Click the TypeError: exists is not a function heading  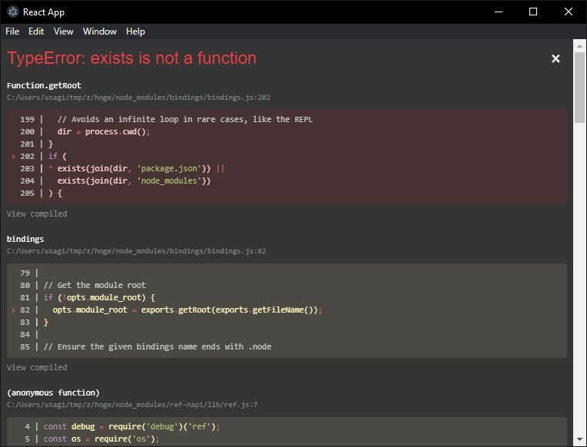(132, 58)
